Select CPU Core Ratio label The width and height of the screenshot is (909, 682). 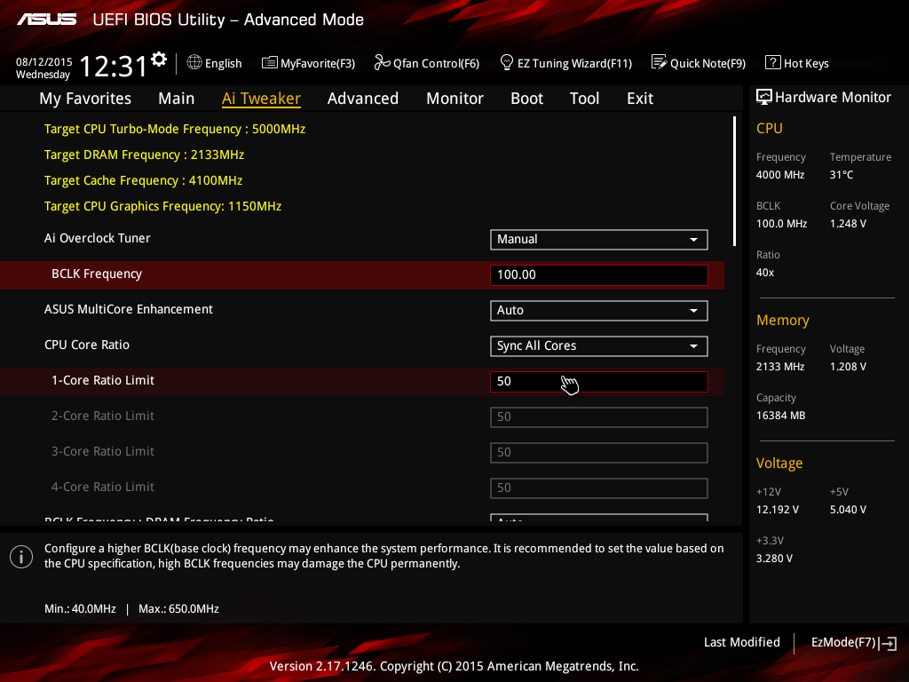[87, 345]
